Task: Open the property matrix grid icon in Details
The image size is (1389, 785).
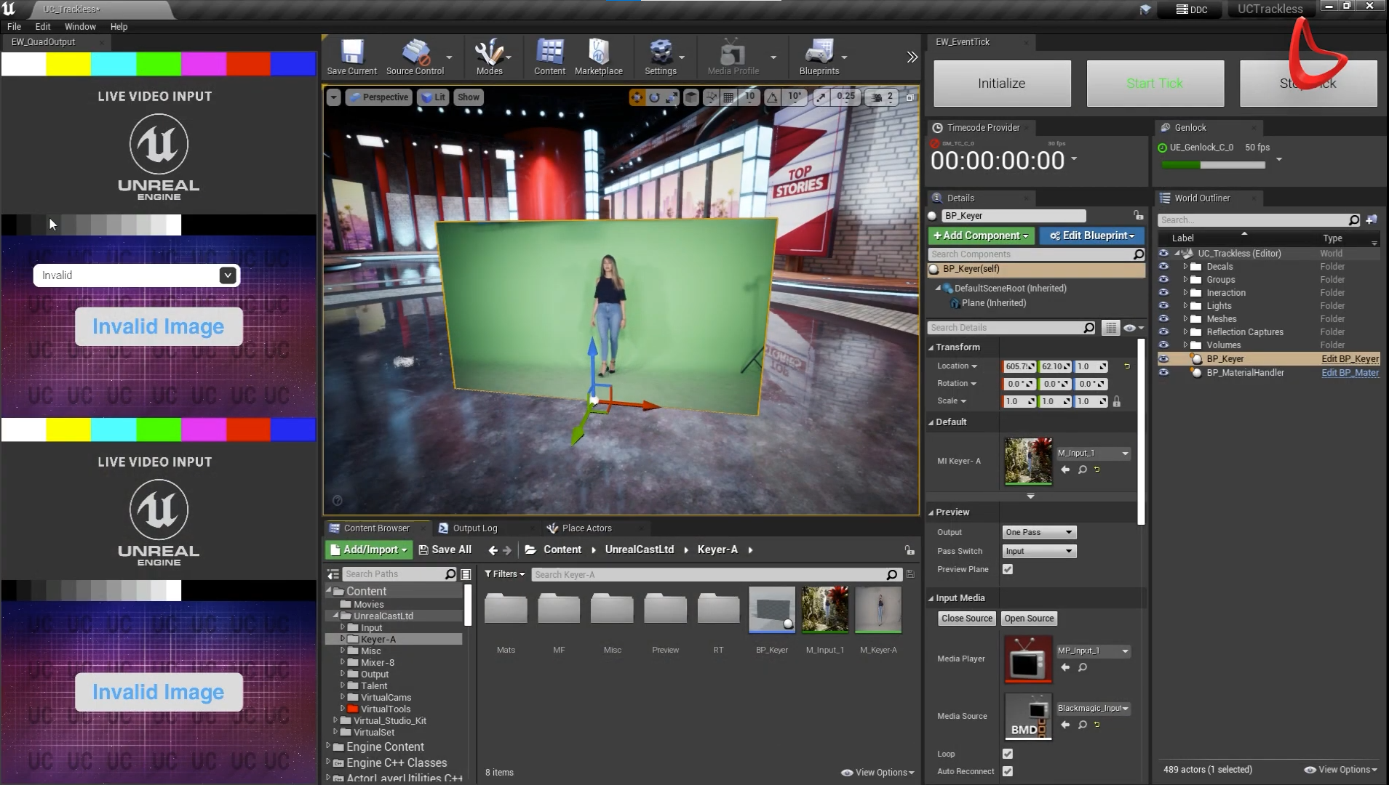Action: click(1110, 328)
